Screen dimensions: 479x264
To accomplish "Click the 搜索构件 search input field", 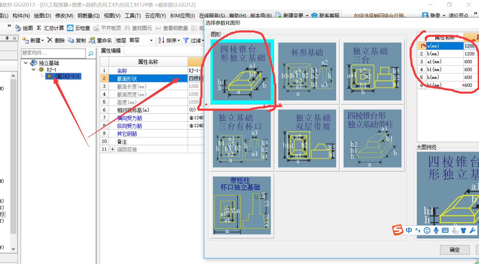I will [x=53, y=53].
